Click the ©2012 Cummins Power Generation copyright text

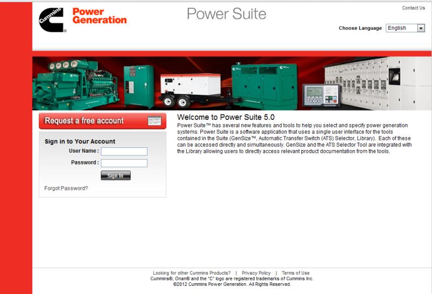pos(232,284)
